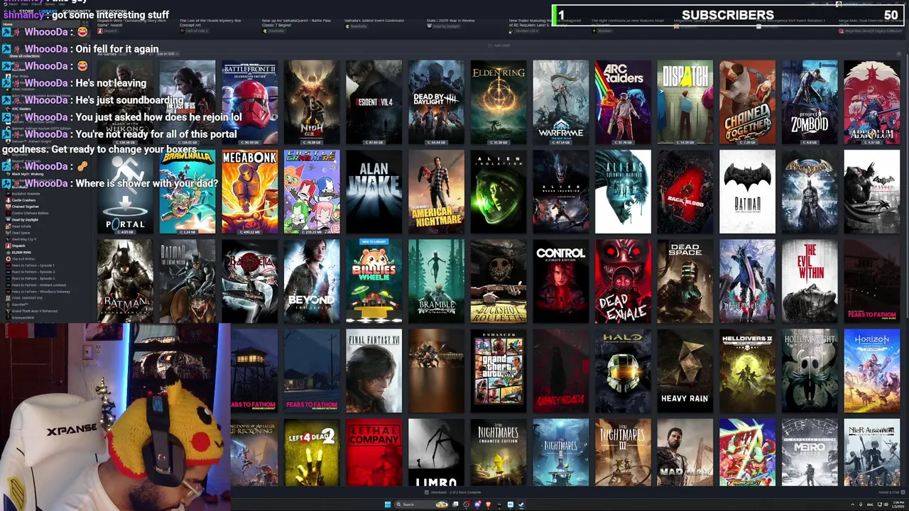Viewport: 909px width, 511px height.
Task: Select Grand Theft Auto V Enhanced in sidebar
Action: (x=34, y=311)
